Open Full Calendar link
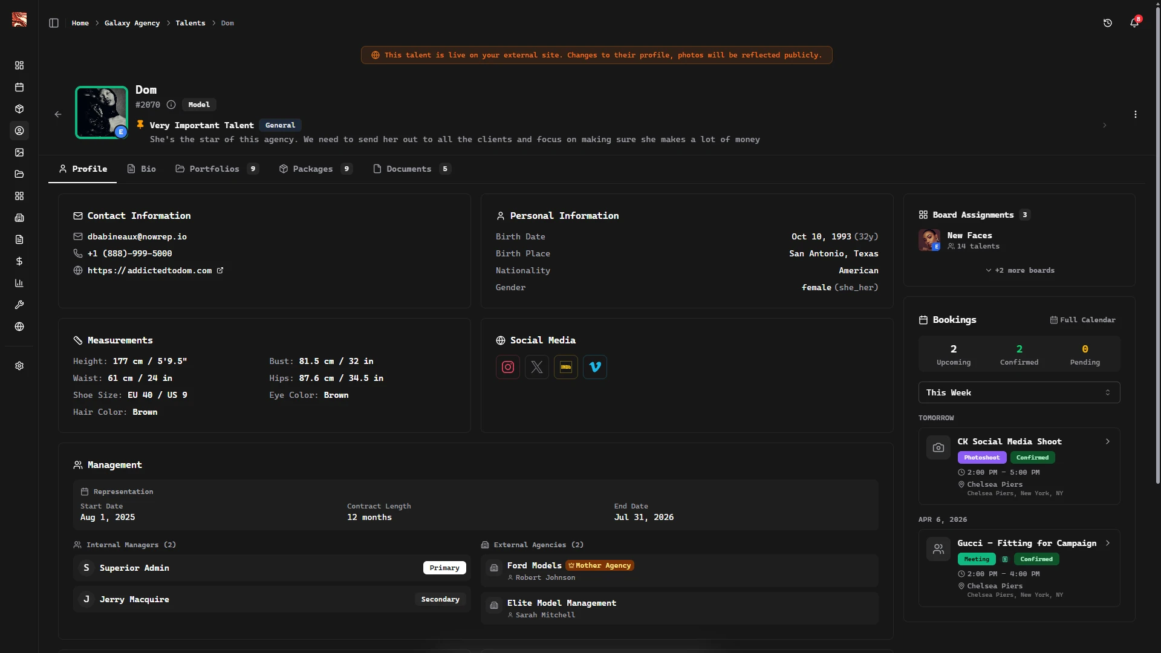 1082,320
